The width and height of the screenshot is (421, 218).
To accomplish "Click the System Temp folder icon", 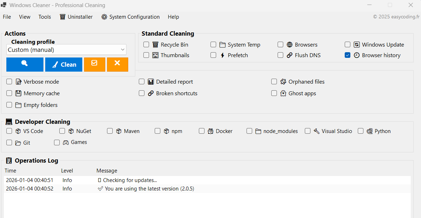I will (222, 44).
